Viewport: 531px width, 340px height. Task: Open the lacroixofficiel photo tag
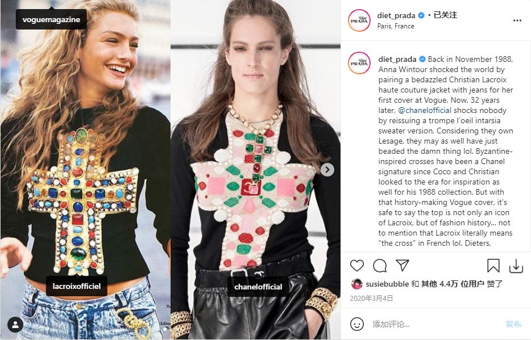pyautogui.click(x=77, y=286)
